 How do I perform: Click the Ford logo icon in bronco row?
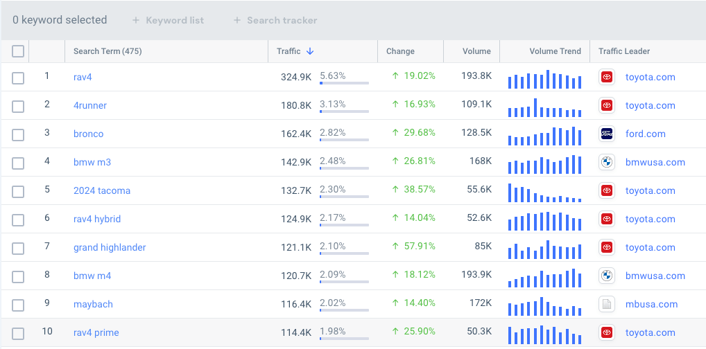pyautogui.click(x=607, y=134)
